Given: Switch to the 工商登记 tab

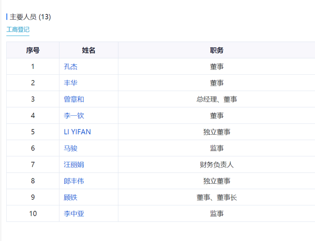Looking at the screenshot, I should click(x=18, y=30).
